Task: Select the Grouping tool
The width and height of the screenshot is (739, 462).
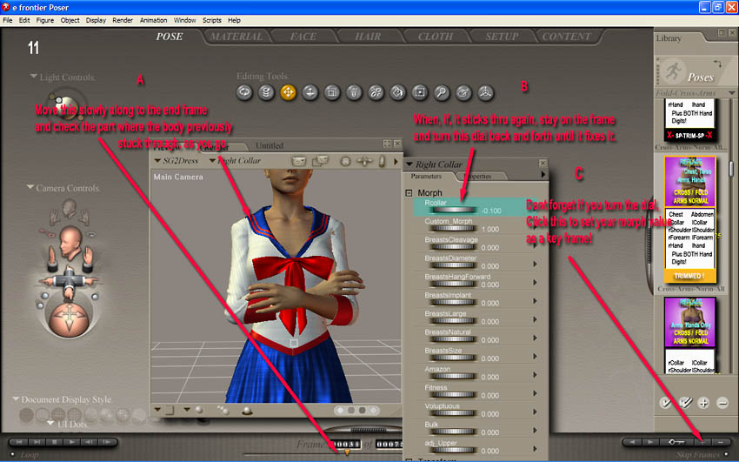Action: tap(419, 92)
